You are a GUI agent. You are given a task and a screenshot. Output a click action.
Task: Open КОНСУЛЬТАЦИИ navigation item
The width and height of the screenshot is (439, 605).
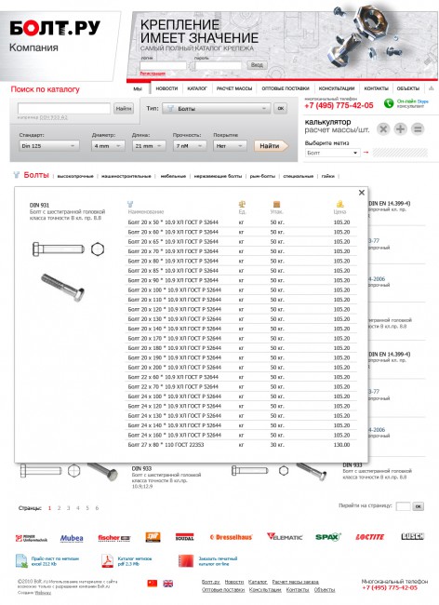point(337,88)
